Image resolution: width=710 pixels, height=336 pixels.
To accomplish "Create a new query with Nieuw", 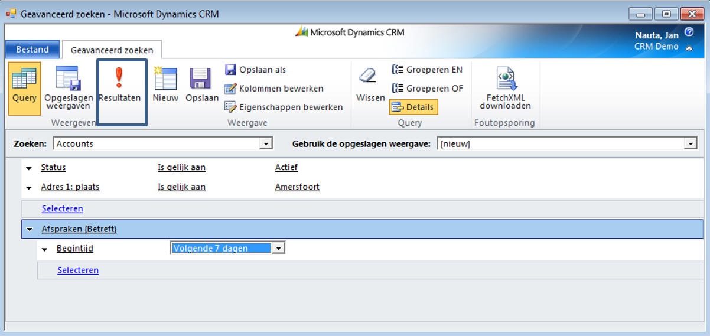I will pos(165,86).
